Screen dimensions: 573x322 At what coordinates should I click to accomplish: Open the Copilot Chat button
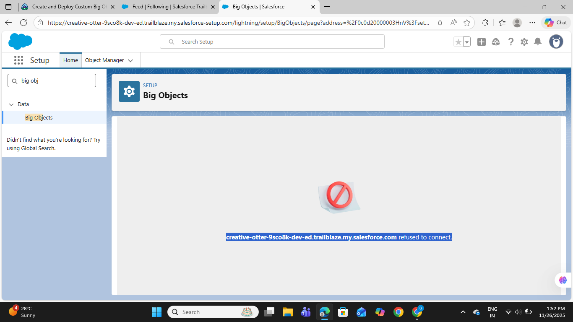[556, 23]
